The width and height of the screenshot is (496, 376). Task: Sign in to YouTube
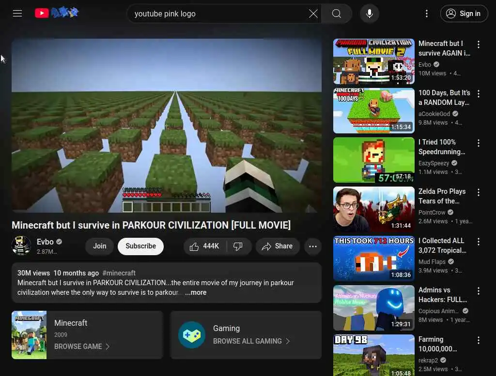pos(464,14)
